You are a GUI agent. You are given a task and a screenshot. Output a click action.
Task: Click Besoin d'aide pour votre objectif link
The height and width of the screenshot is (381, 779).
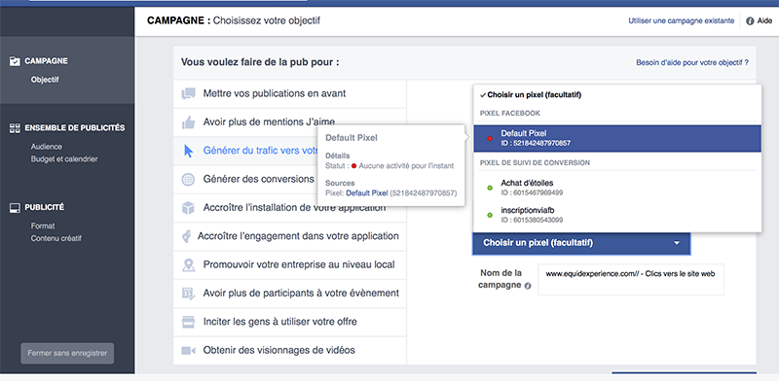tap(692, 63)
